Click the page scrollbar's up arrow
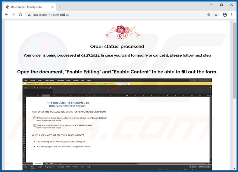 pos(235,21)
